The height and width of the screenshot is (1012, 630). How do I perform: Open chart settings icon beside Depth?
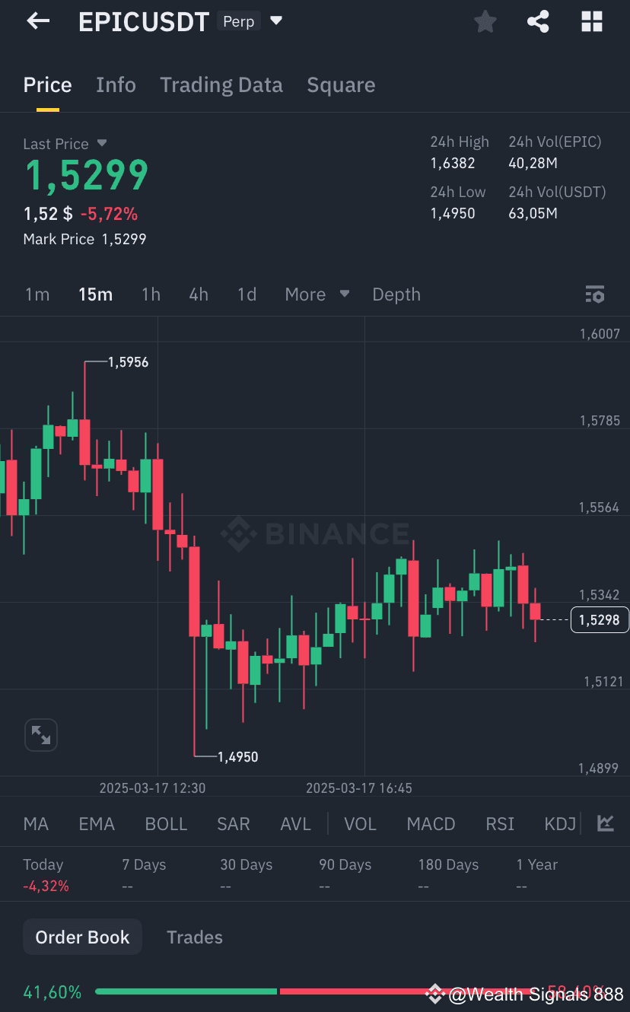pyautogui.click(x=594, y=294)
